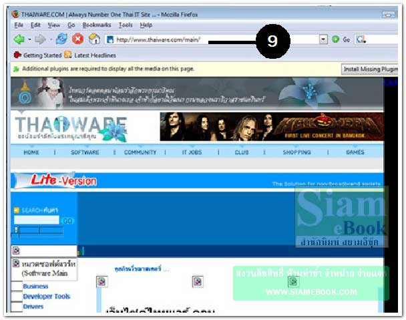Screen dimensions: 406x320
Task: Go to the Home page icon
Action: tap(94, 39)
